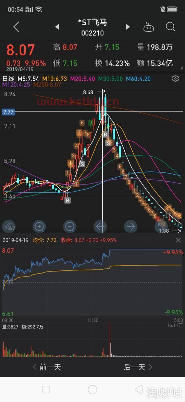Open the robot assistant icon

(x=148, y=27)
